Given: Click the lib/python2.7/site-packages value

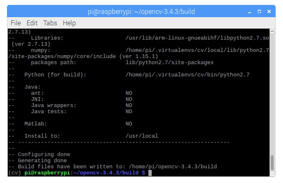Looking at the screenshot, I should coord(170,62).
